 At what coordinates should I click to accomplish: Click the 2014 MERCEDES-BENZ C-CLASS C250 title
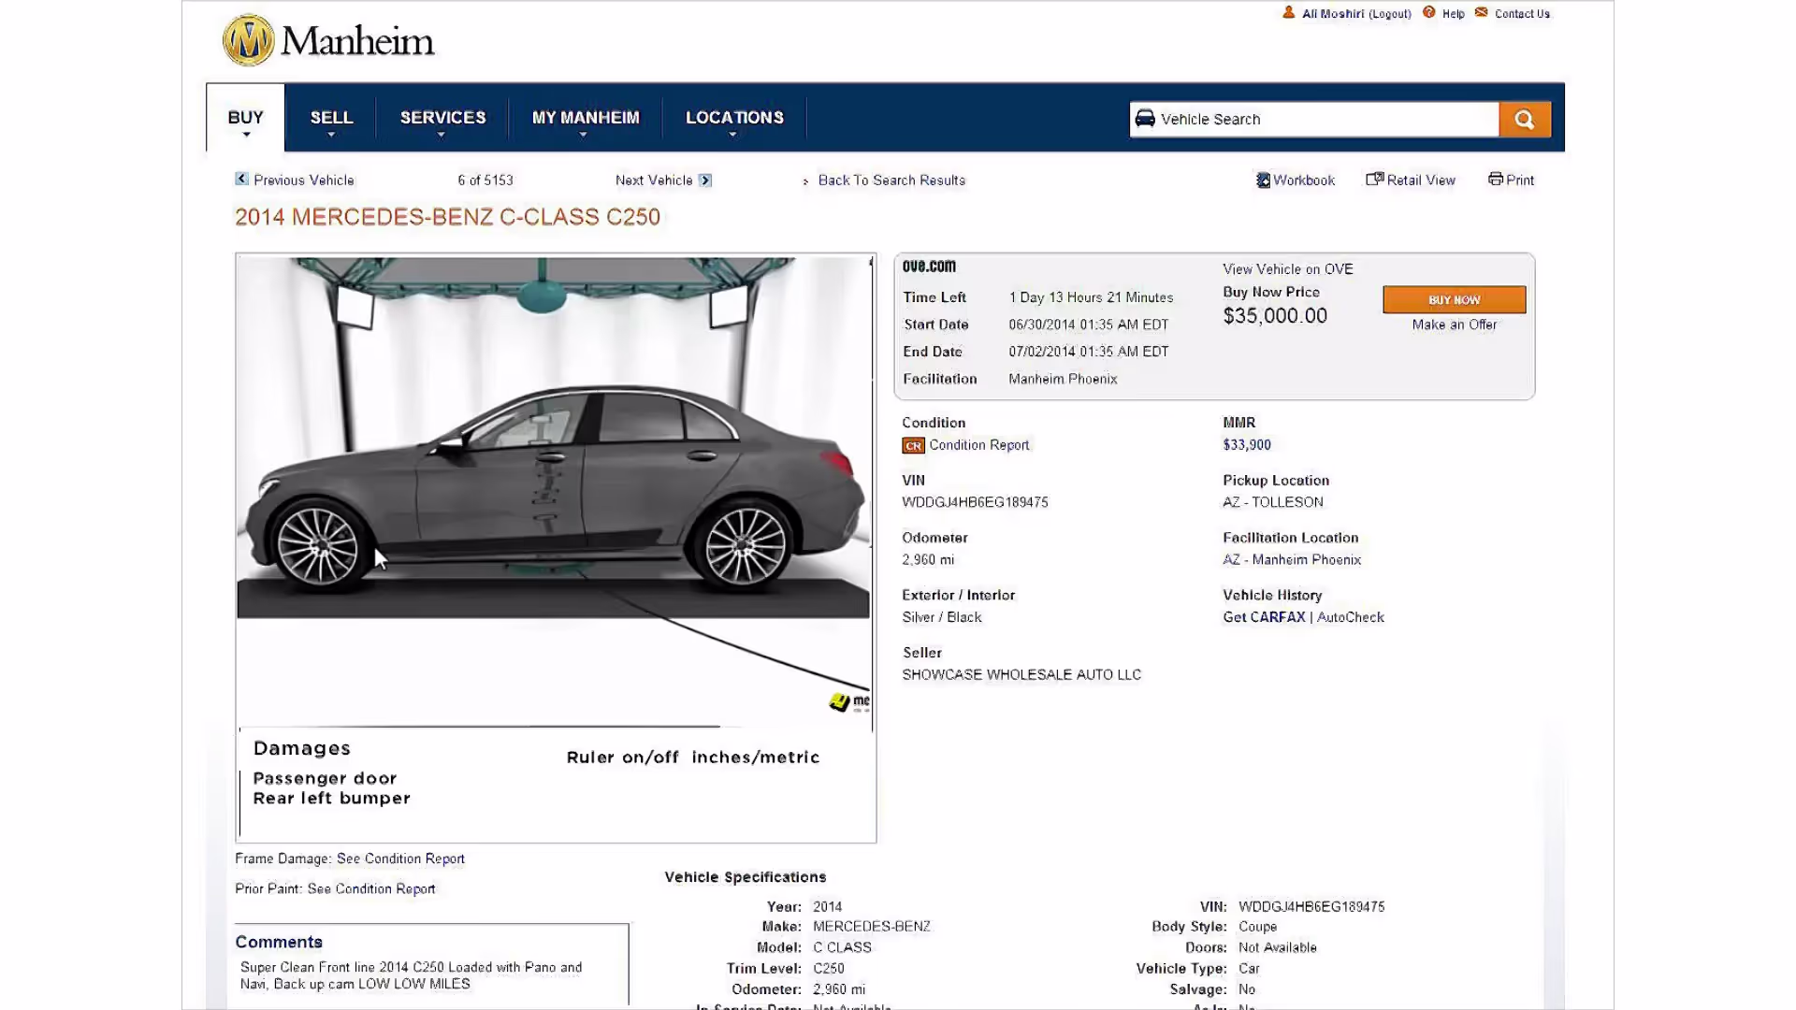click(x=447, y=217)
